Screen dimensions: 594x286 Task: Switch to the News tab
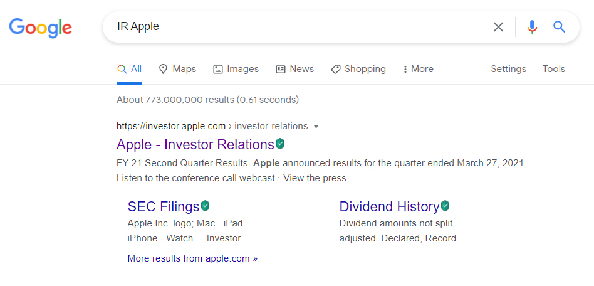[x=295, y=69]
